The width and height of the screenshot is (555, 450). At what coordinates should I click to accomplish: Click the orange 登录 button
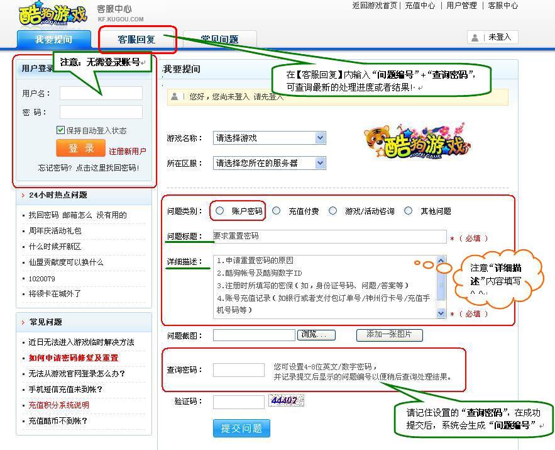coord(80,148)
